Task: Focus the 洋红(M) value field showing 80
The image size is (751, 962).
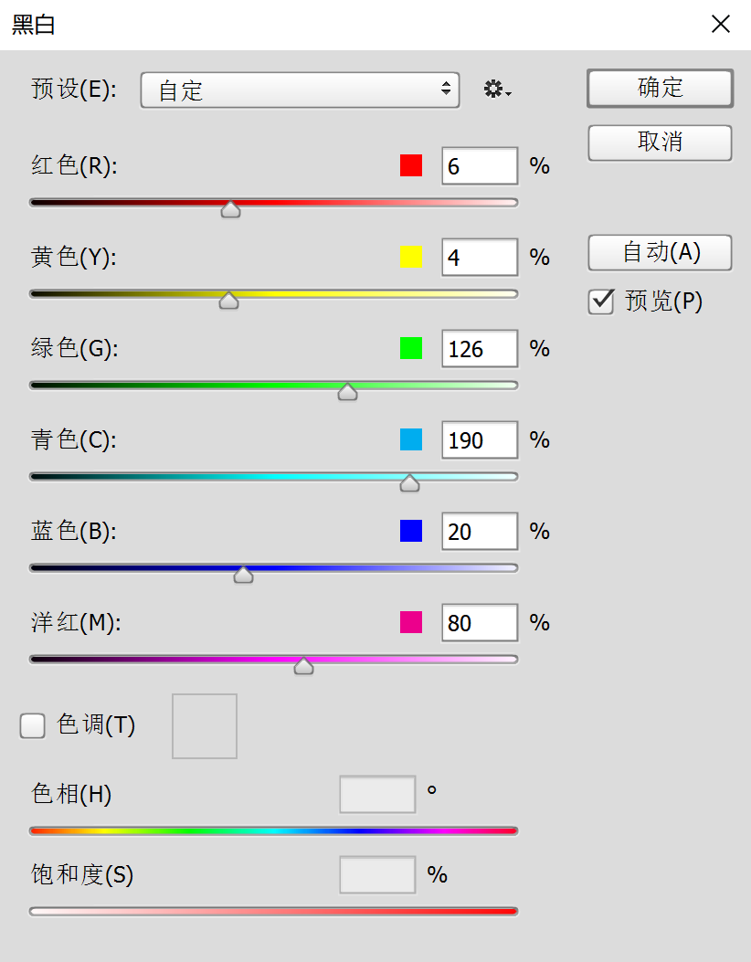Action: (479, 623)
